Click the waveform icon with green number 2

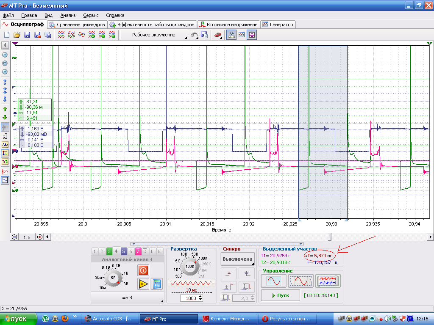(112, 35)
